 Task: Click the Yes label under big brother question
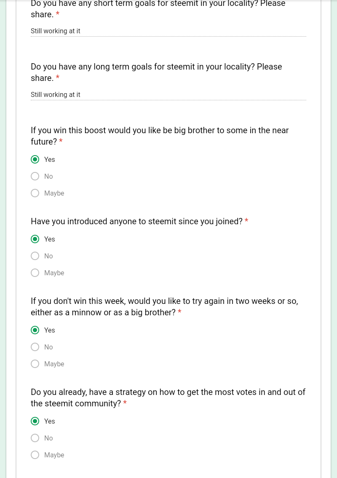point(49,159)
